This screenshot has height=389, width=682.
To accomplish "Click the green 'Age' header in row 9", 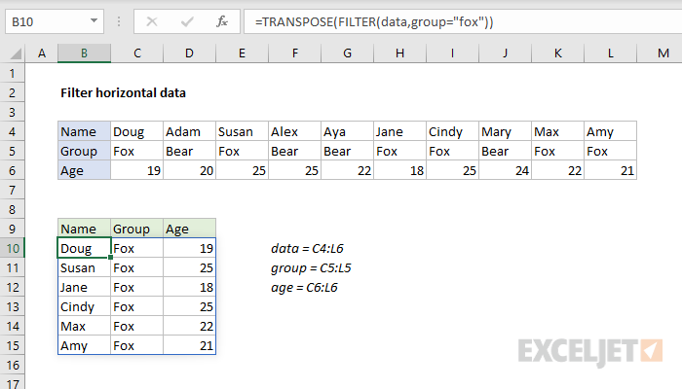I will 189,229.
